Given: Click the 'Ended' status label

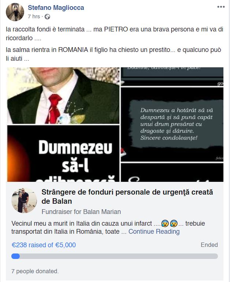Looking at the screenshot, I should [209, 245].
